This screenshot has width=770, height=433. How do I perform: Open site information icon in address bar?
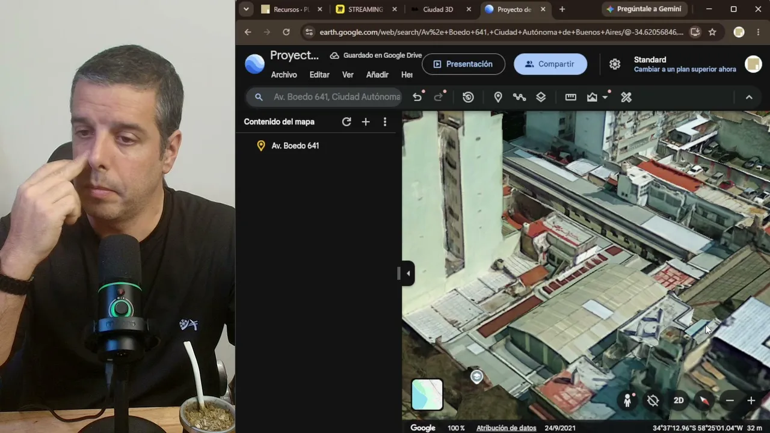pyautogui.click(x=309, y=32)
